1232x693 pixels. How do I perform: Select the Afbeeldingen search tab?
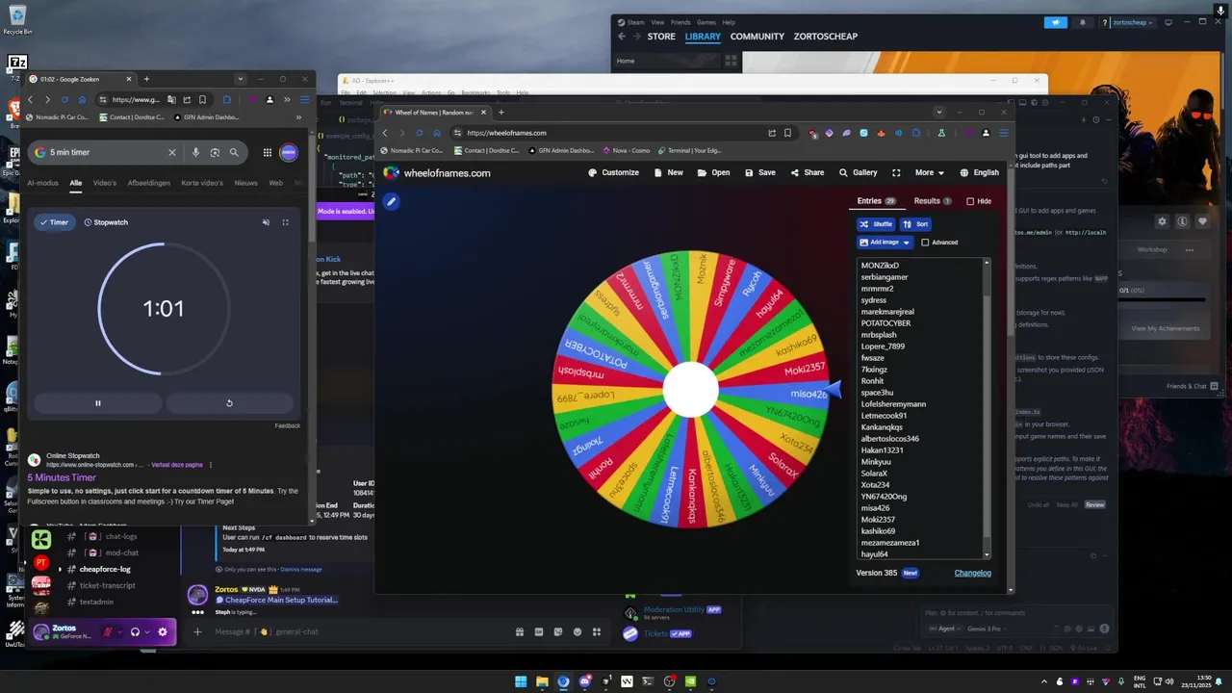(x=148, y=183)
